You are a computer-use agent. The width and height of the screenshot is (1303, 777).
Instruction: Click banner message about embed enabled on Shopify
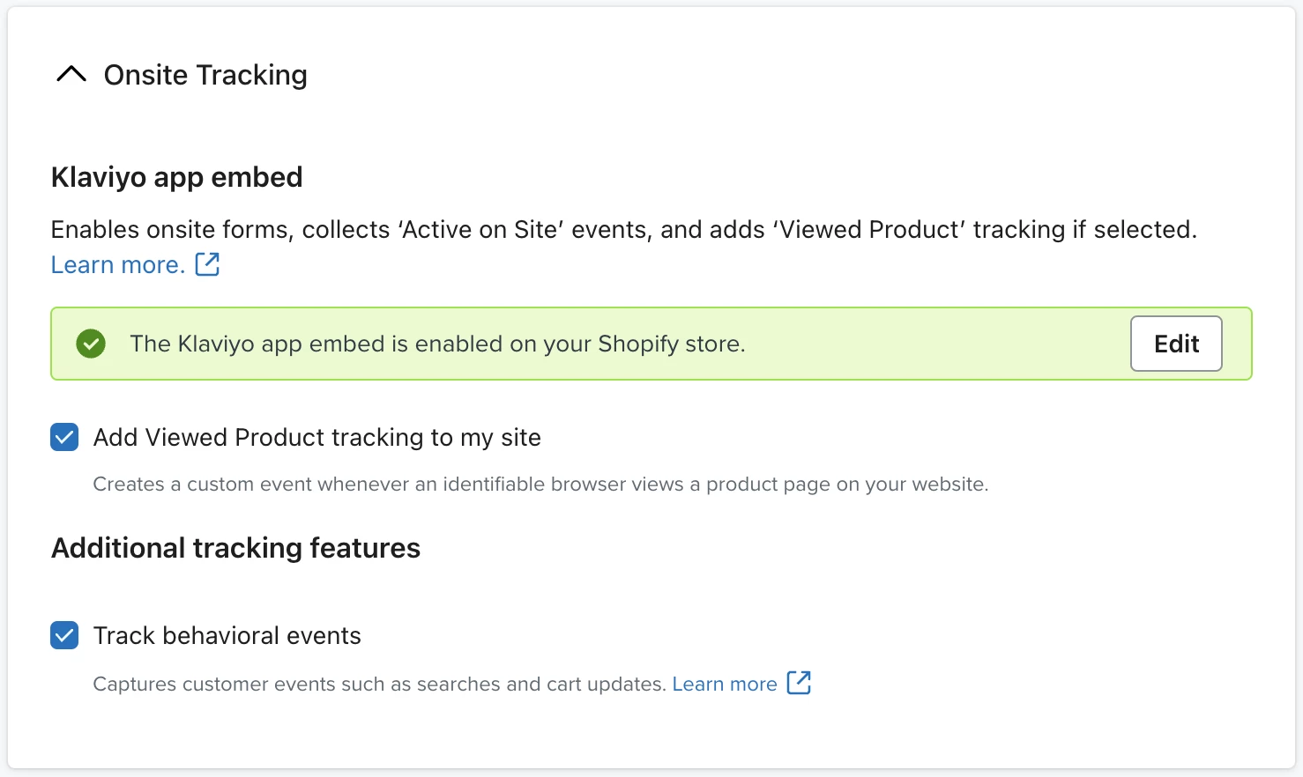[438, 344]
